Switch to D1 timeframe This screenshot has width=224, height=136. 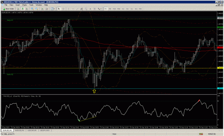[132, 9]
